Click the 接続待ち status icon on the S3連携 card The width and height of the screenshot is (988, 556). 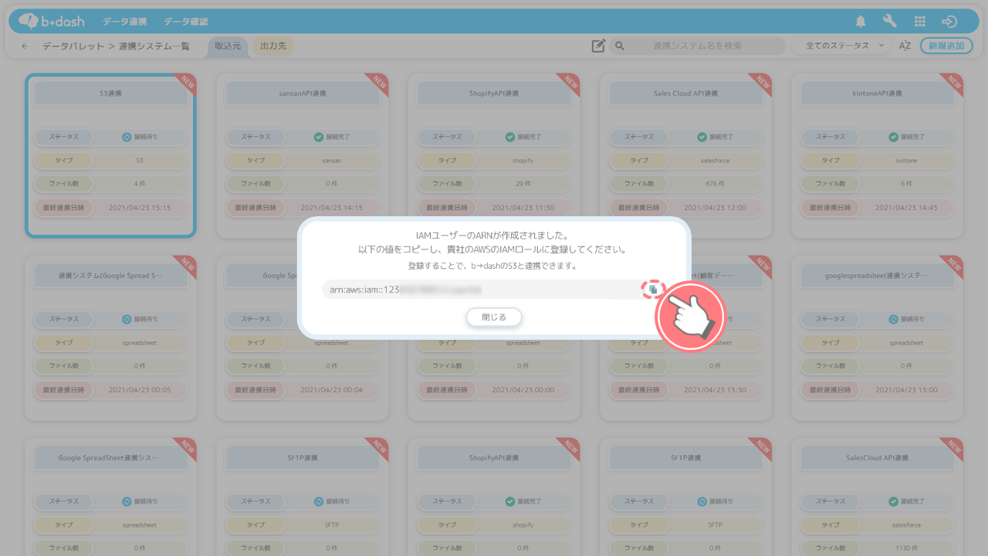pos(127,137)
